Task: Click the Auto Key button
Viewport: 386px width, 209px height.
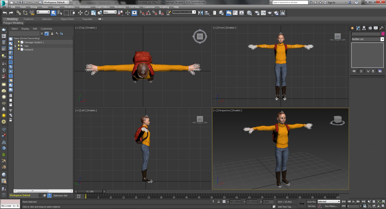Action: tap(311, 202)
